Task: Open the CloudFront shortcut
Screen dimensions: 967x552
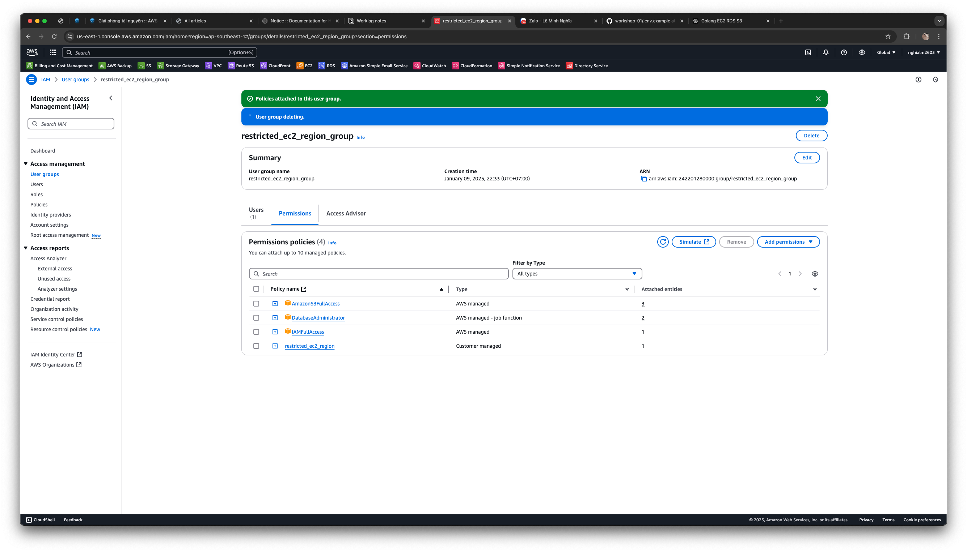Action: [275, 65]
